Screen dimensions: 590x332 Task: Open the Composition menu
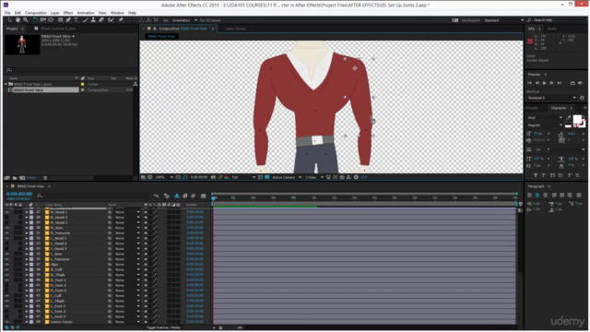pyautogui.click(x=35, y=13)
